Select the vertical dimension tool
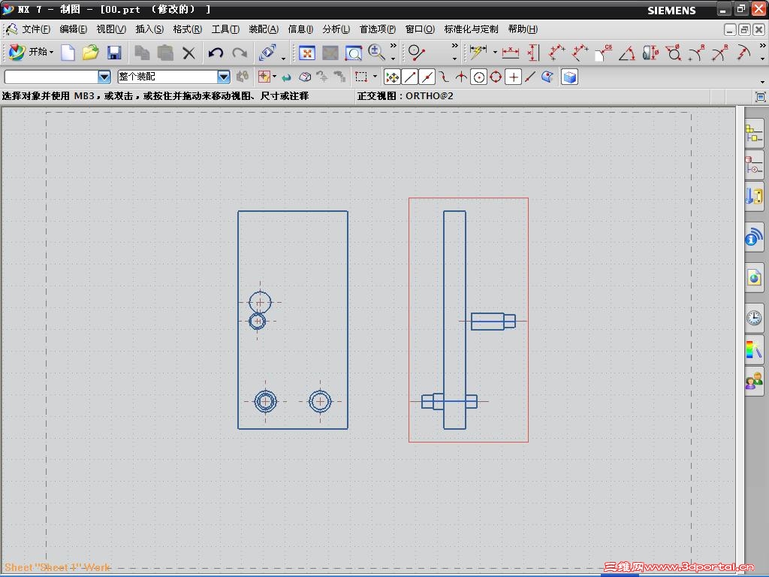The image size is (769, 577). coord(533,53)
